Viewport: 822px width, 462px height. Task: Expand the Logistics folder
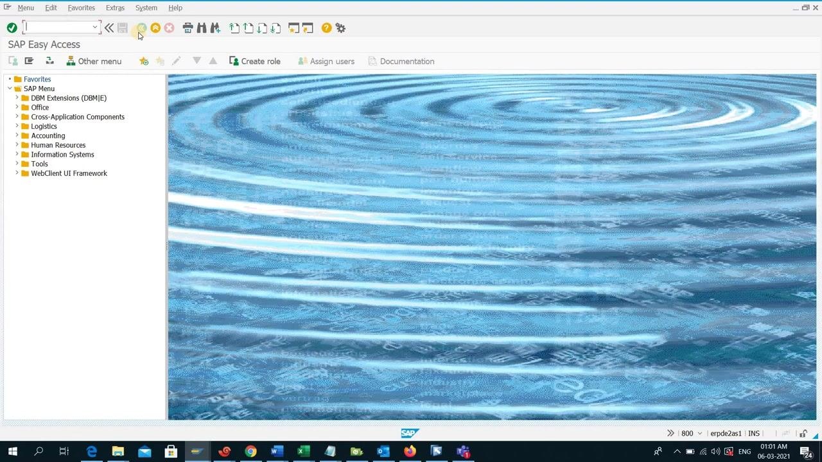click(x=17, y=126)
